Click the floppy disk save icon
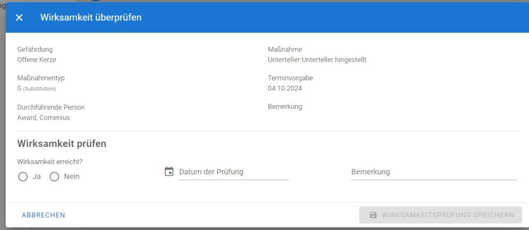 point(373,215)
